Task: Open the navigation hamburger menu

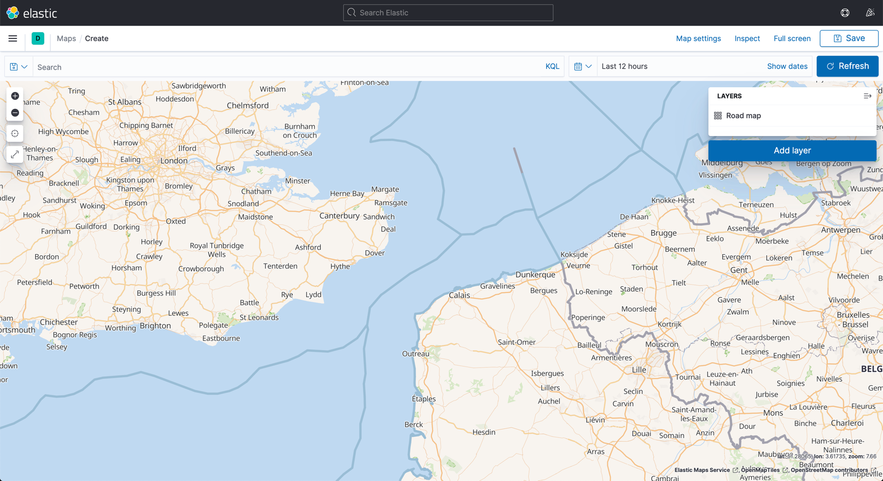Action: coord(13,38)
